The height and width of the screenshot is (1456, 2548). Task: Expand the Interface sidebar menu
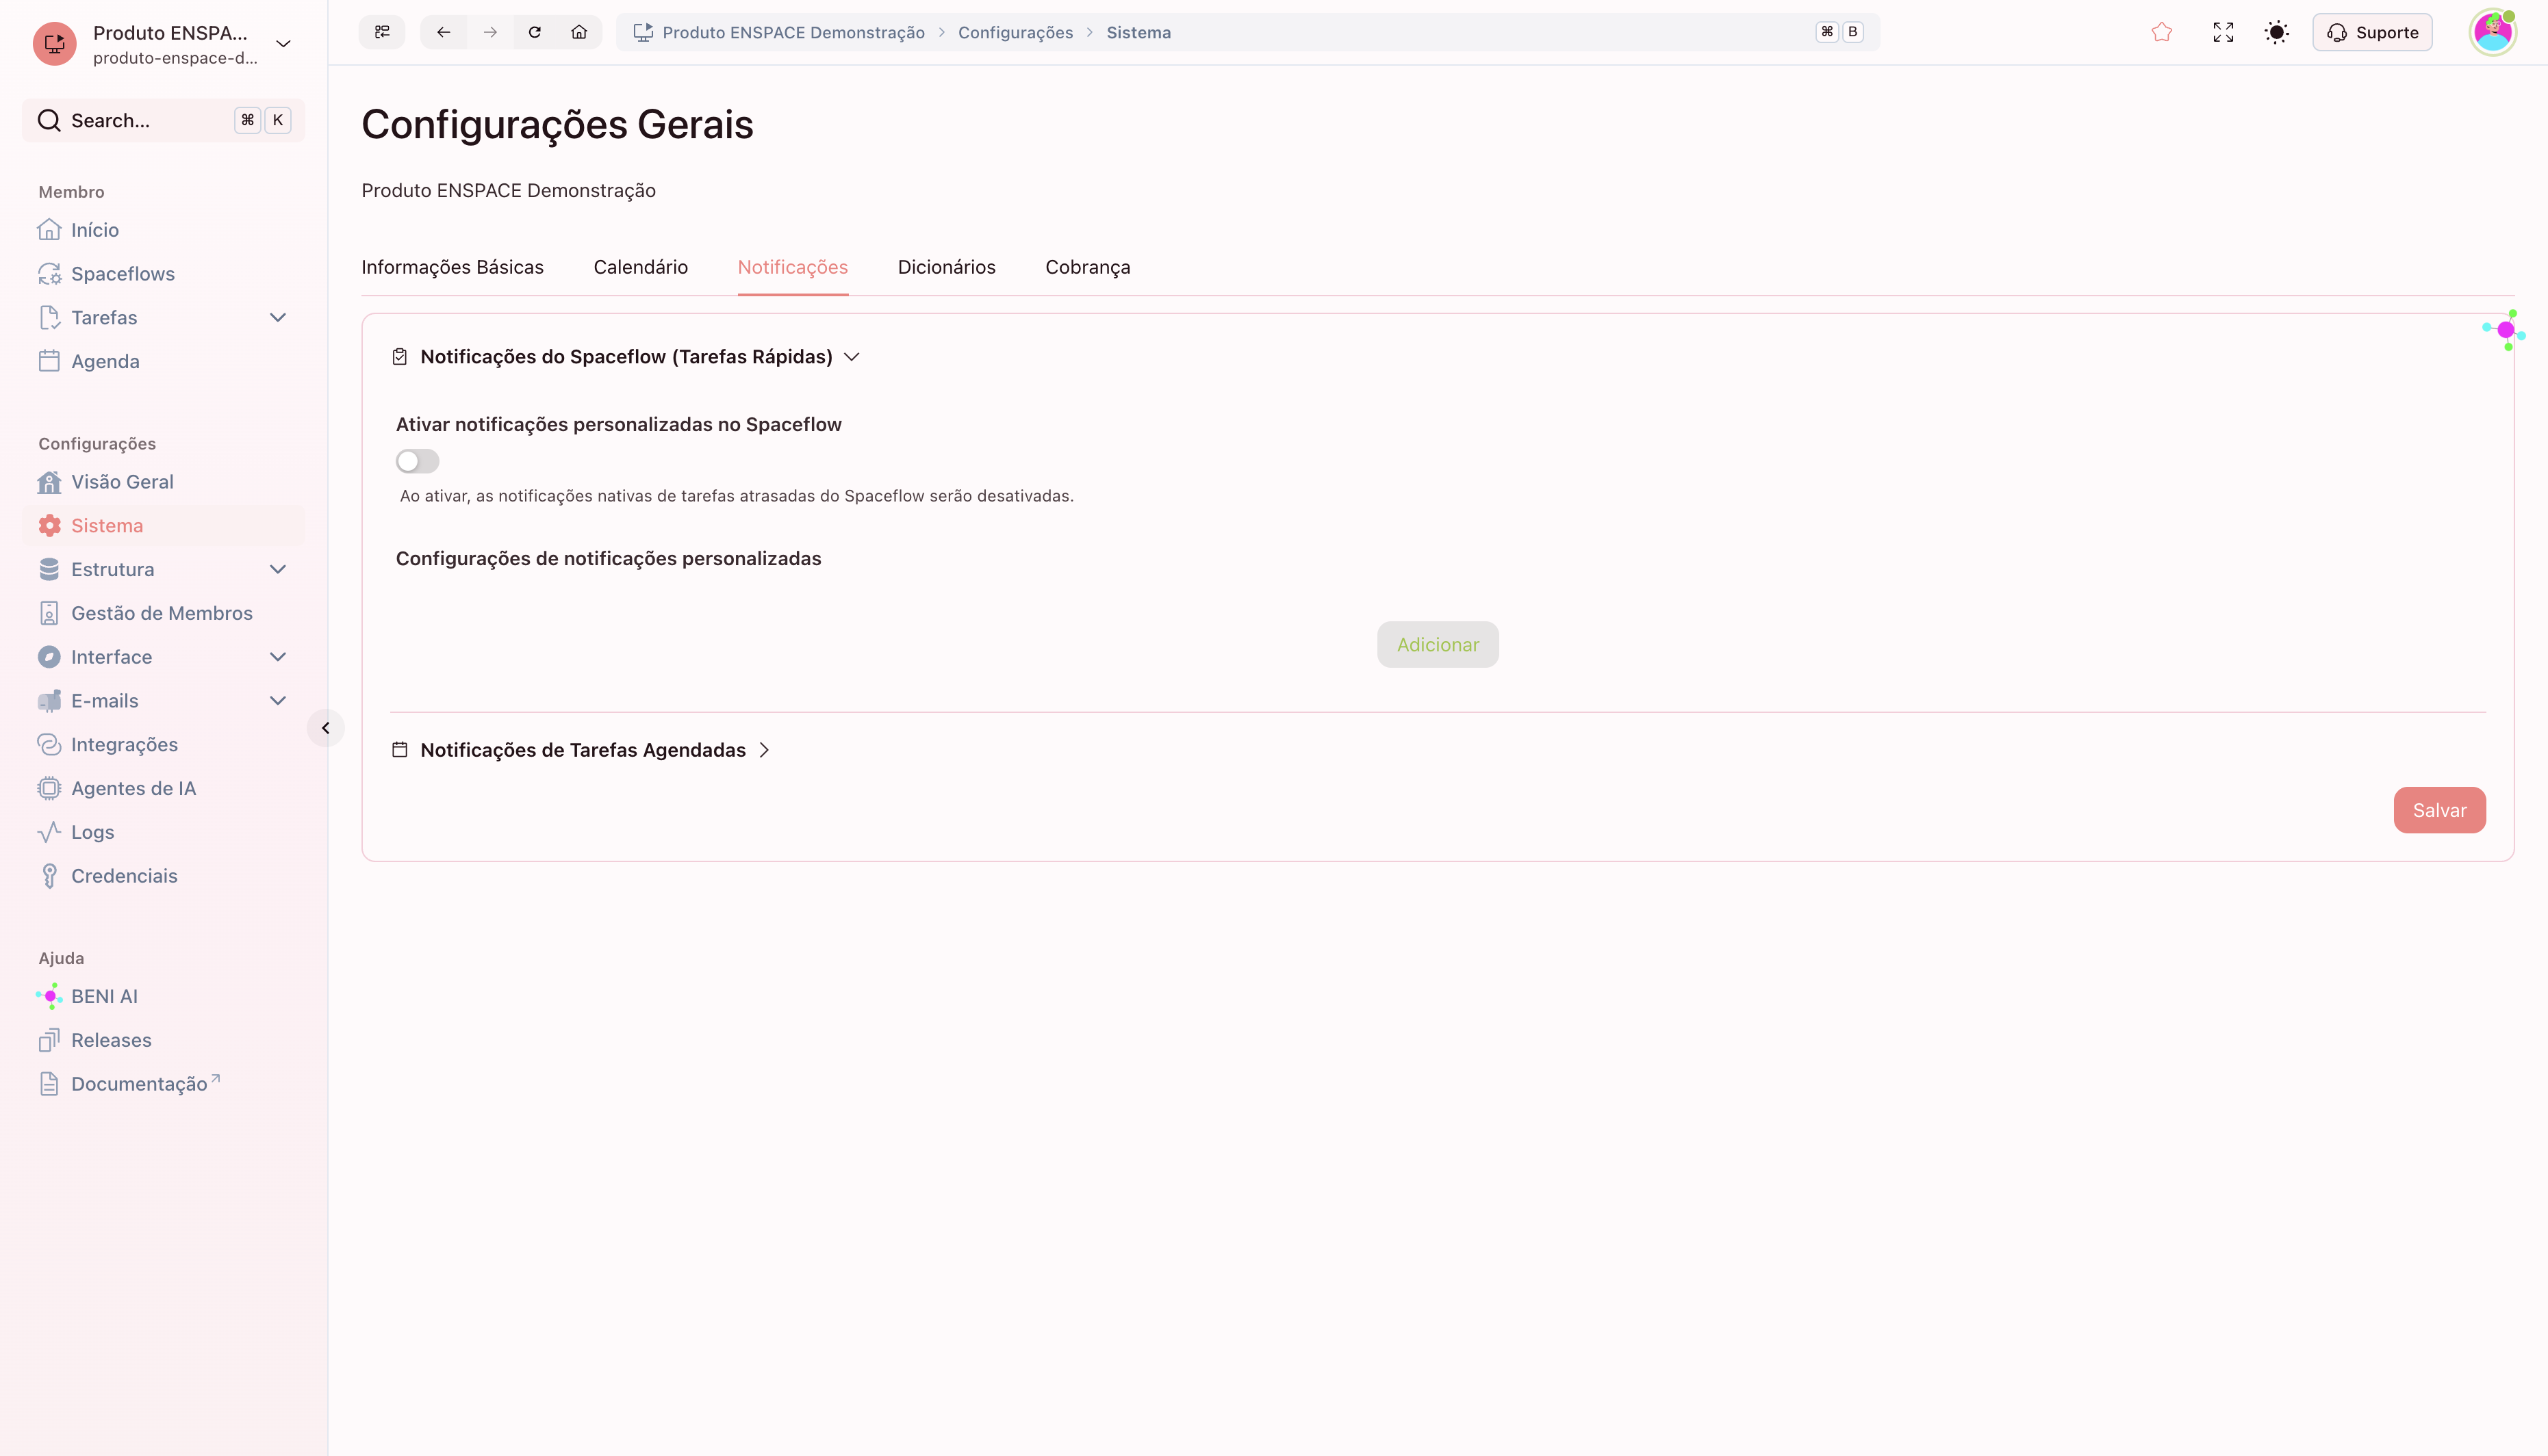[278, 657]
